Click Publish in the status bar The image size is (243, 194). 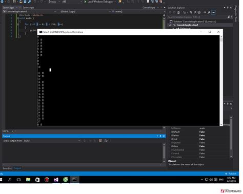pos(231,174)
